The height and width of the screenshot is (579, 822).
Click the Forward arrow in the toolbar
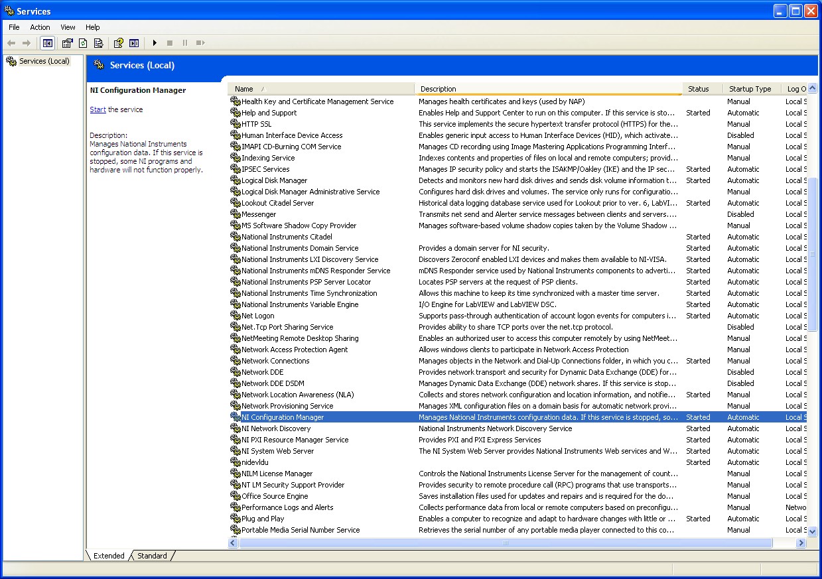point(27,43)
